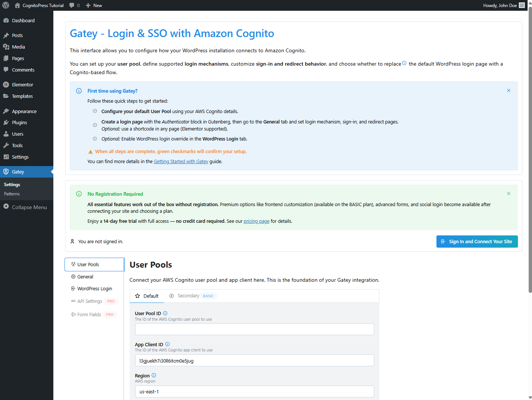Click the BASIC badge on Secondary tab
This screenshot has height=400, width=532.
208,296
